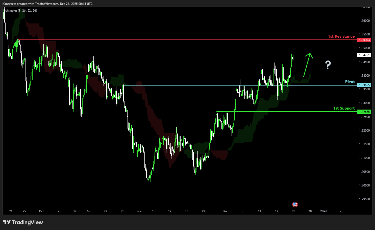Open the Ichimoku (9, 26, 52, 26) indicator label
375x230 pixels.
[21, 11]
